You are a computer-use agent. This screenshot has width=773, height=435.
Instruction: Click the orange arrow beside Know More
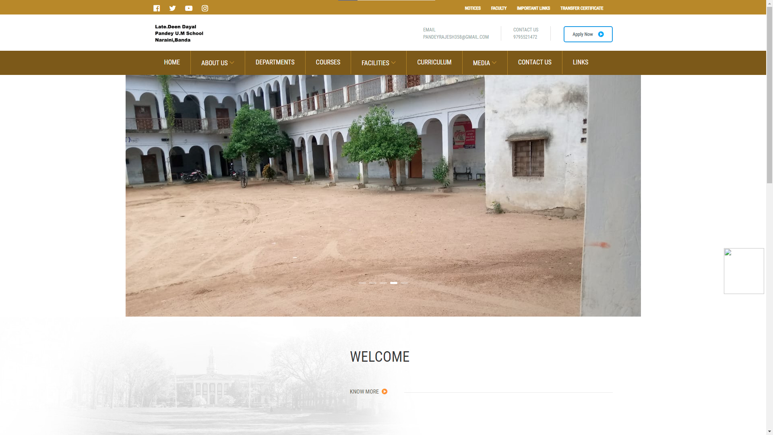click(384, 391)
